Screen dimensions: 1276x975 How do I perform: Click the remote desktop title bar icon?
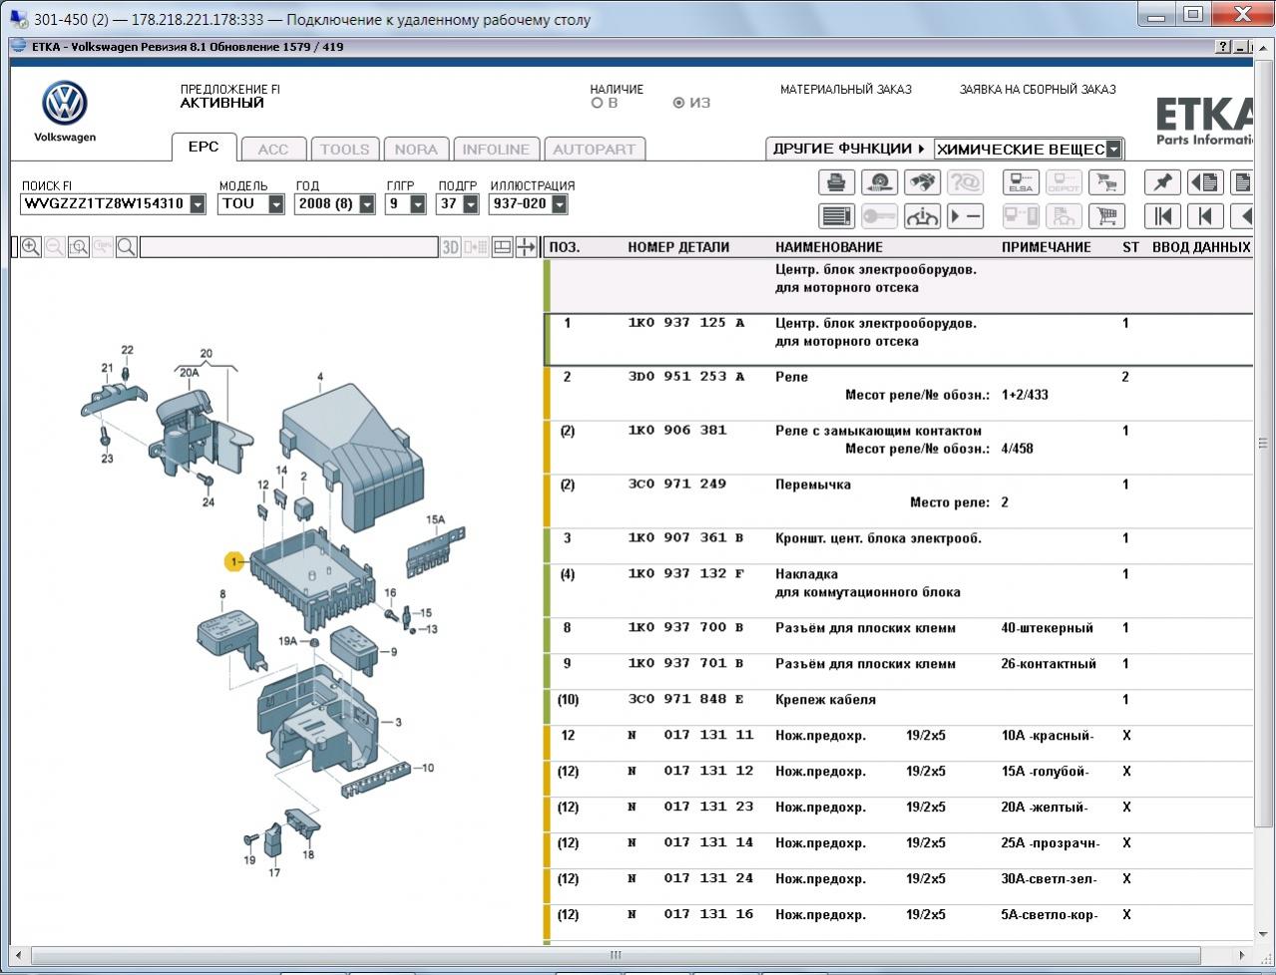click(17, 19)
